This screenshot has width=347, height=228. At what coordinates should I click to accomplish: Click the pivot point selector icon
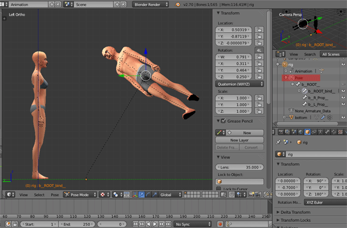coord(117,194)
